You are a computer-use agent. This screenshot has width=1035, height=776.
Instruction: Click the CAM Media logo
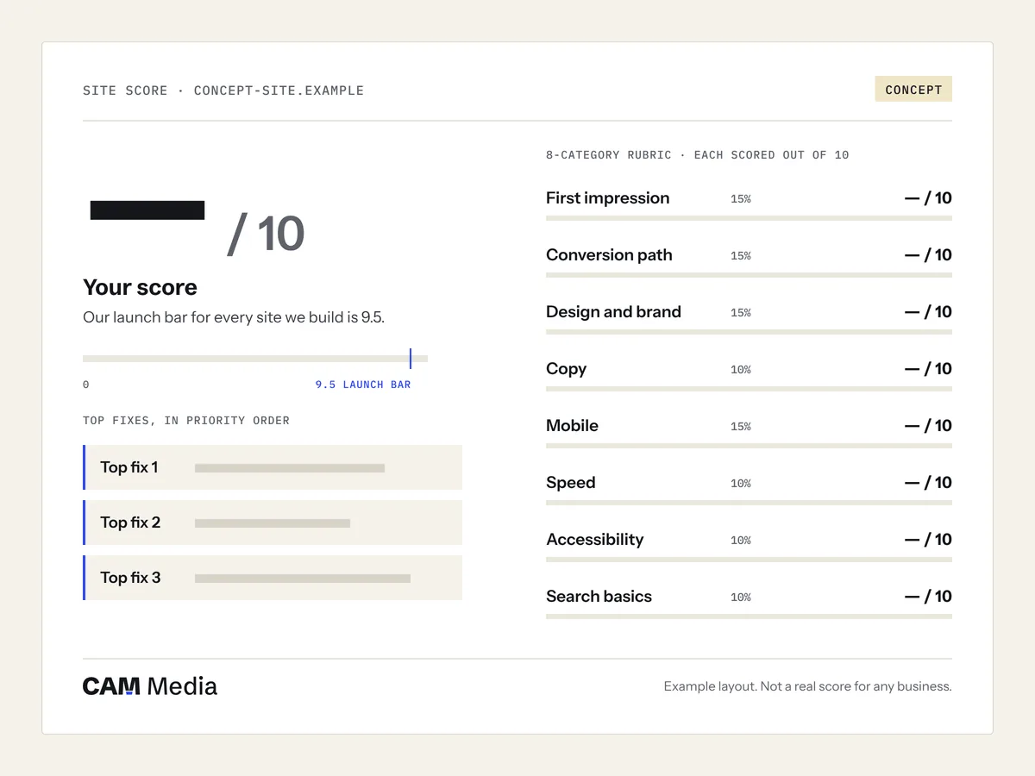pos(150,686)
